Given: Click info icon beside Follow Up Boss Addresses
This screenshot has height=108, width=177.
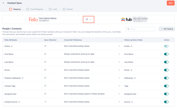Looking at the screenshot, I should click(135, 78).
